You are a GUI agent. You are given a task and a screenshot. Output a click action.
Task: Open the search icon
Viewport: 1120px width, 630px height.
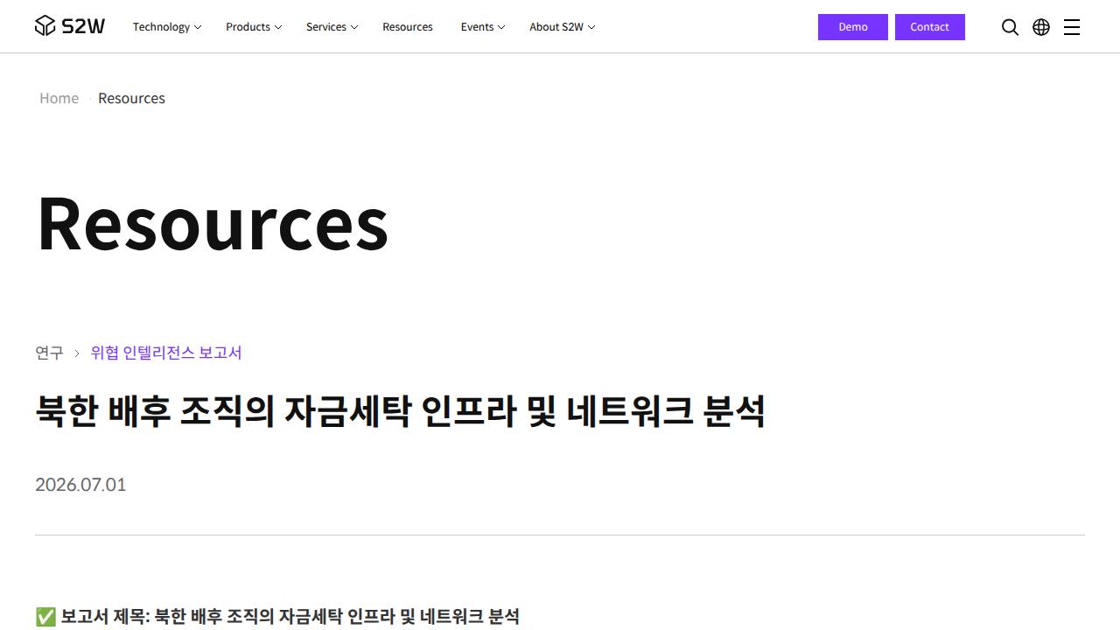click(x=1010, y=27)
